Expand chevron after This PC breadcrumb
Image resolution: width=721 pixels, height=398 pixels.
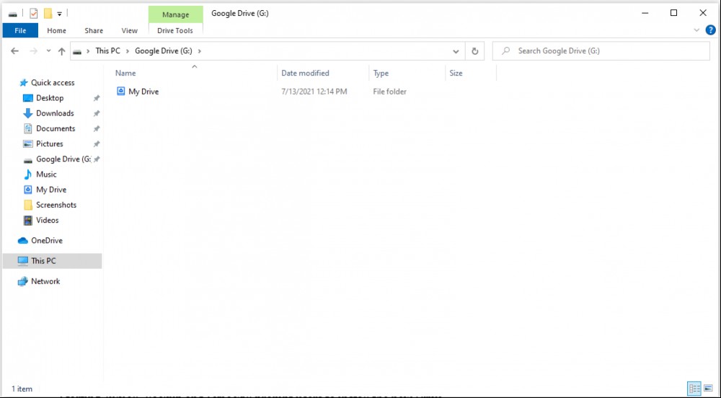(128, 51)
